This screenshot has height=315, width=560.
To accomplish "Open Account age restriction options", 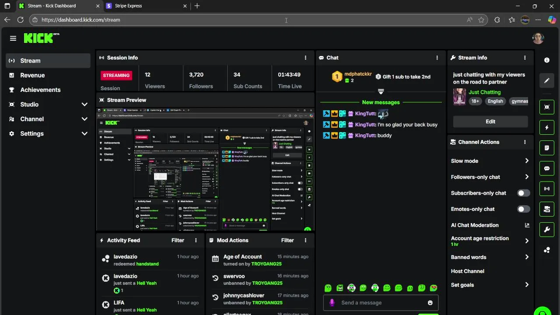I will (x=490, y=241).
